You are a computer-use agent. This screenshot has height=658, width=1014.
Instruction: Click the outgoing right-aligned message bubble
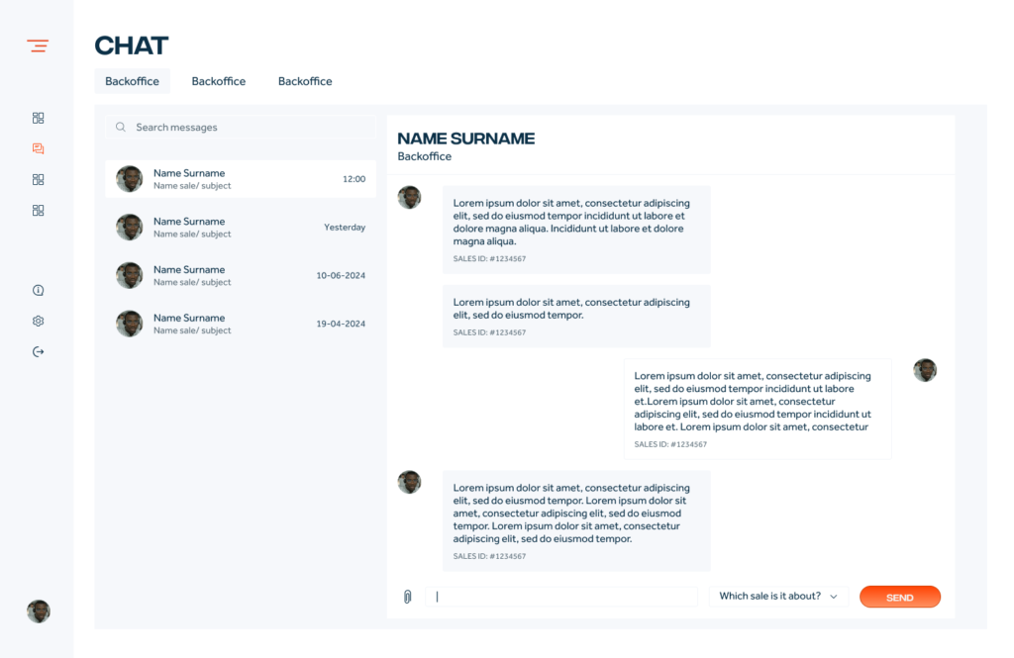pyautogui.click(x=758, y=410)
